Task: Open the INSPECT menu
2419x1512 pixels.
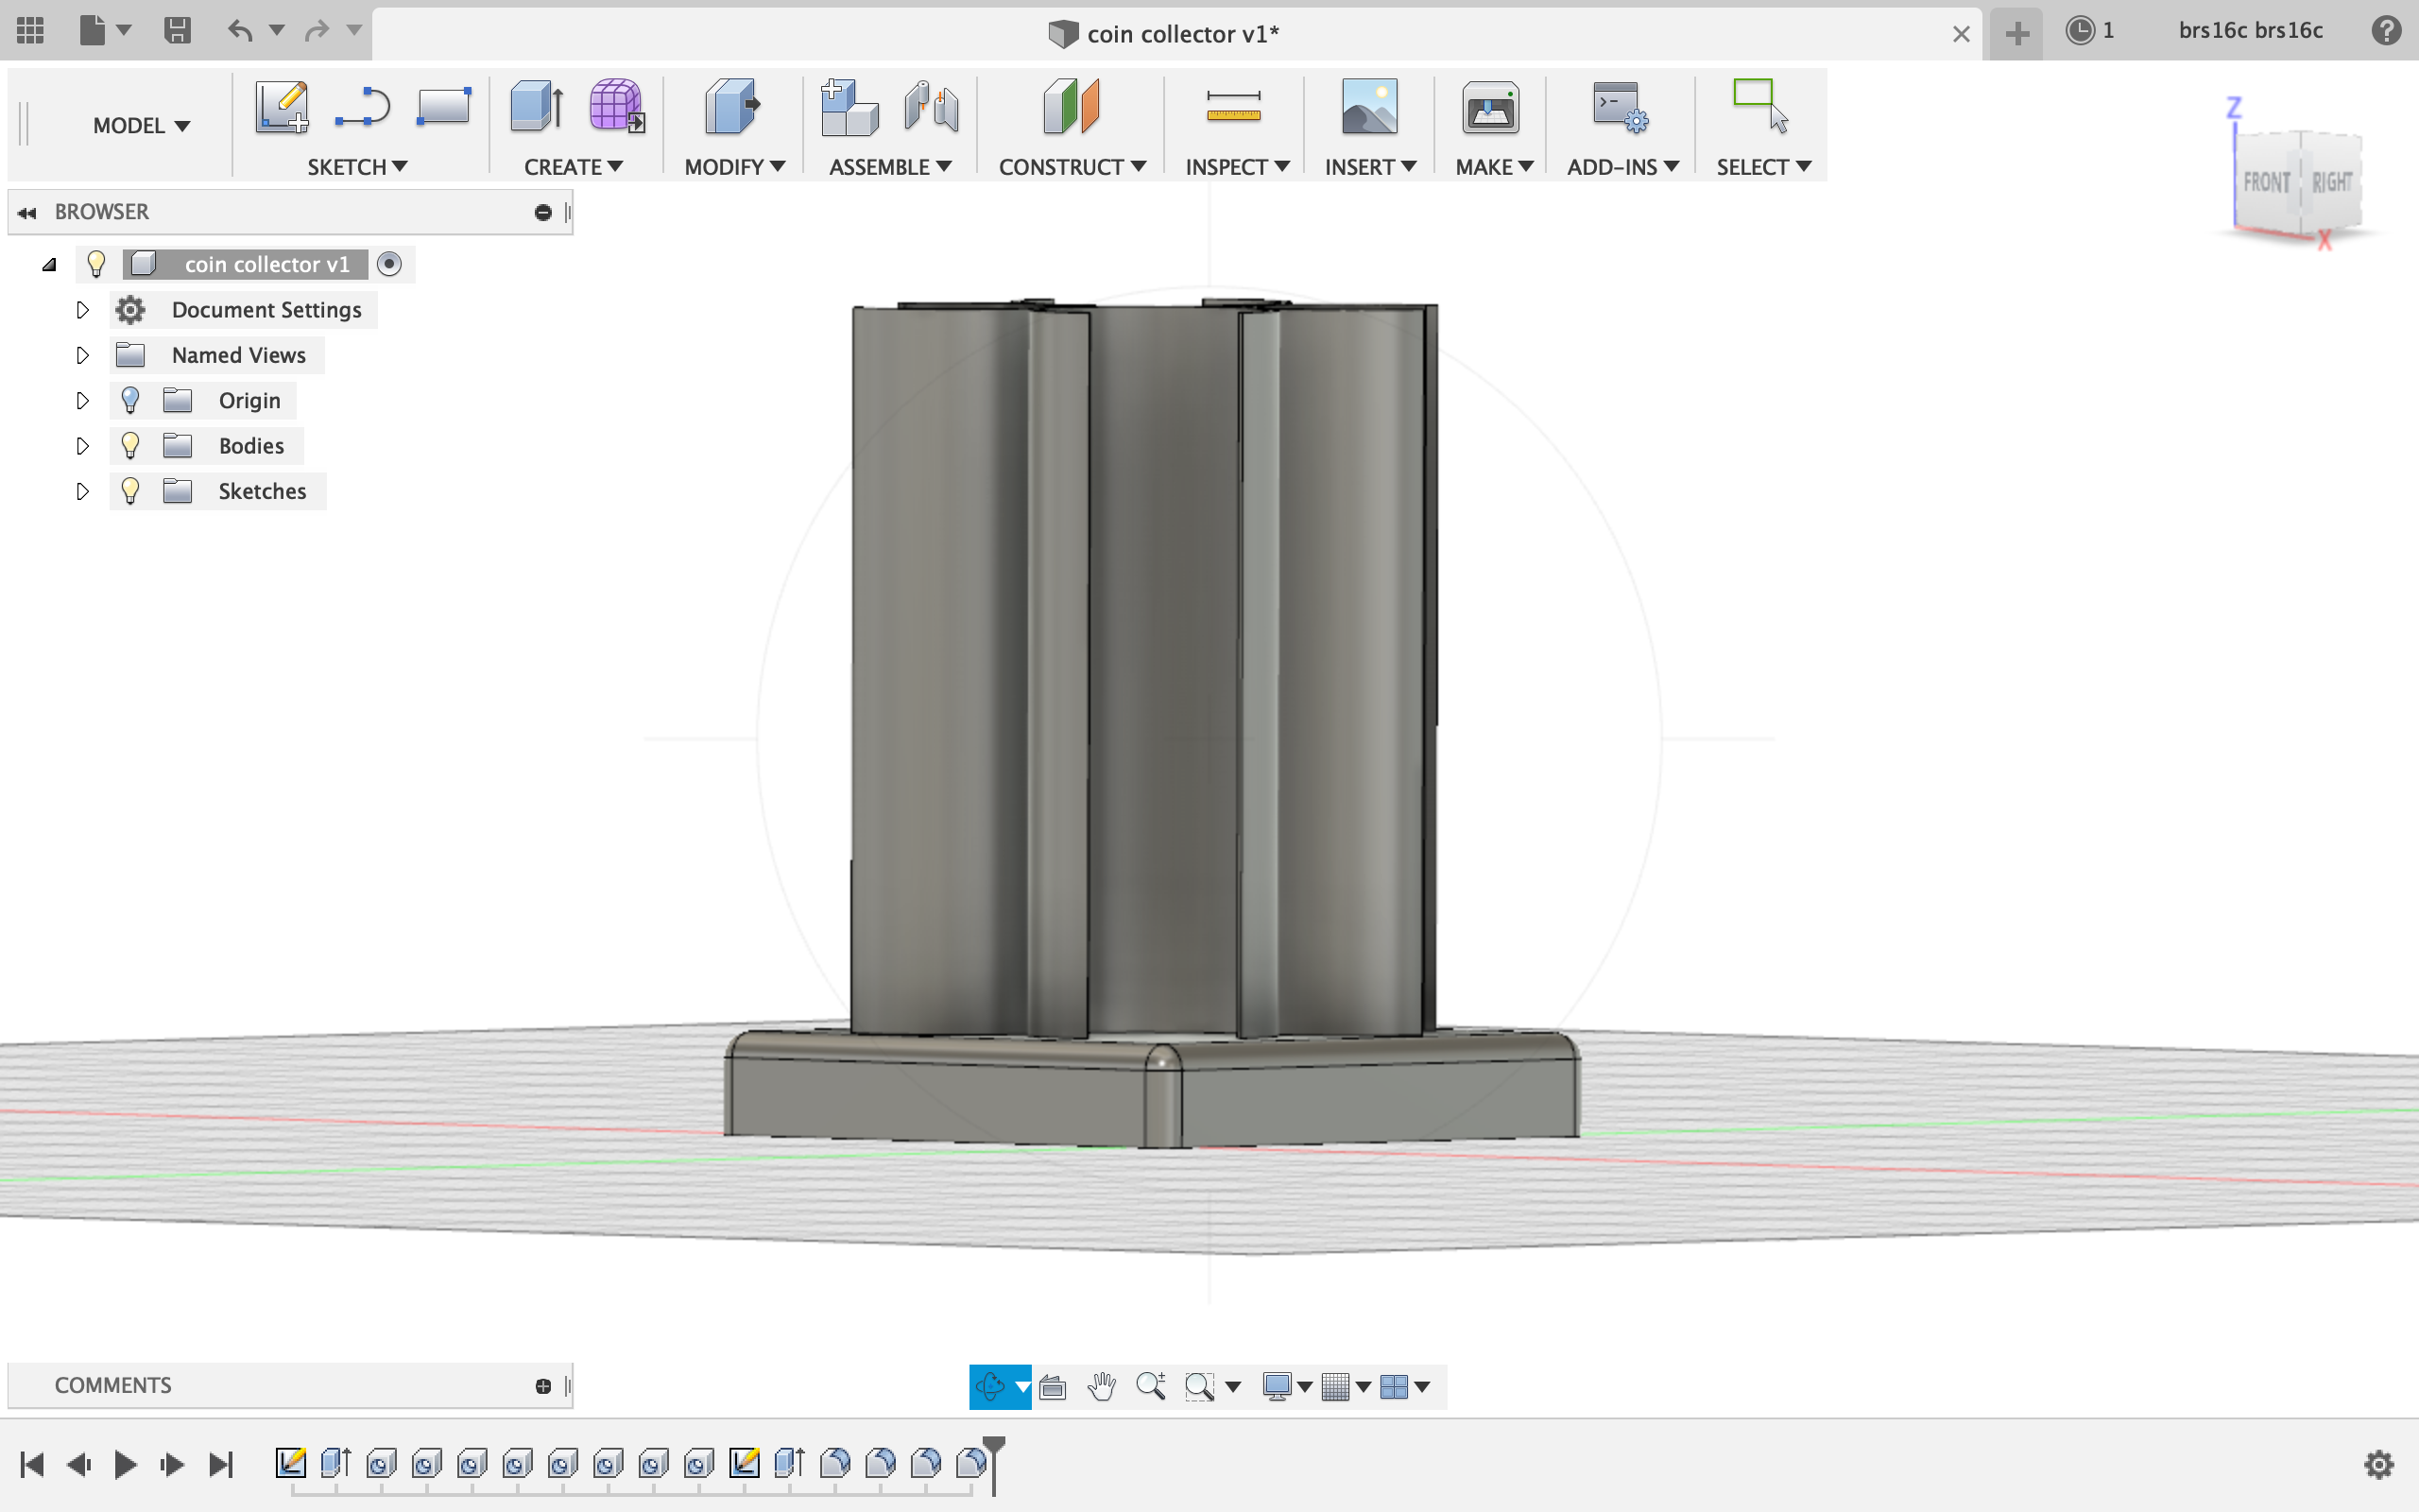Action: pos(1237,167)
